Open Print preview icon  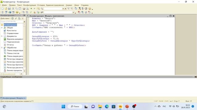click(x=27, y=9)
